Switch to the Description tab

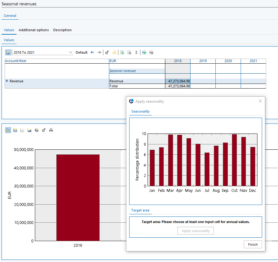click(62, 30)
